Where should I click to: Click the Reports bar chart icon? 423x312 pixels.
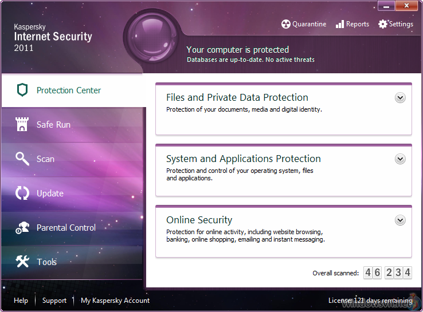click(340, 24)
